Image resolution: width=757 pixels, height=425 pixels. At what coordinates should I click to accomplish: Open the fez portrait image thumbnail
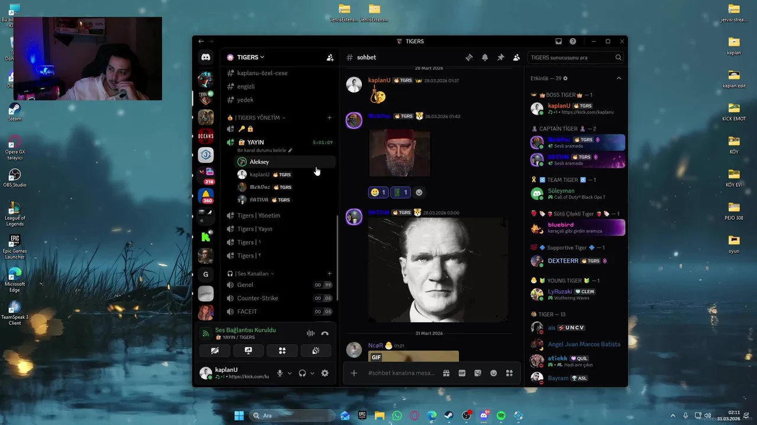click(400, 153)
